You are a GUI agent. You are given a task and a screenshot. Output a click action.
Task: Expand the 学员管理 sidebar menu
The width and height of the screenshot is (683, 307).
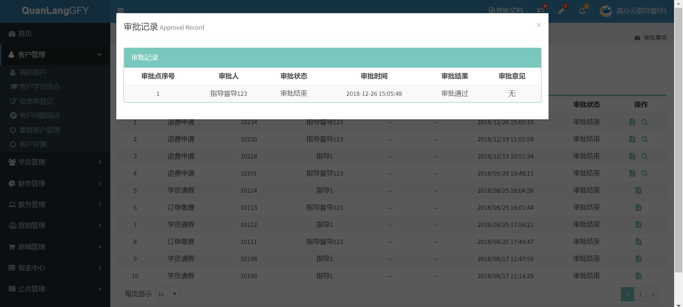(x=55, y=162)
